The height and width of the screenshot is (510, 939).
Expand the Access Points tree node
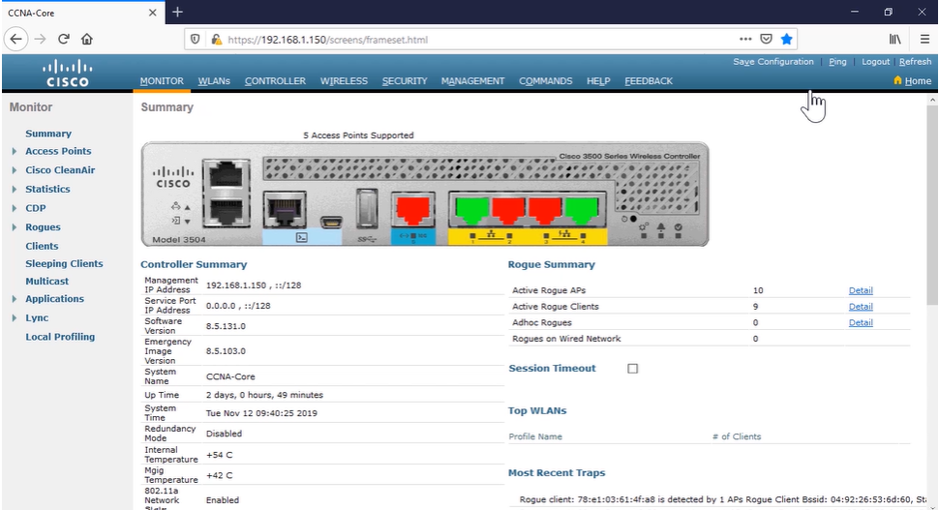15,151
